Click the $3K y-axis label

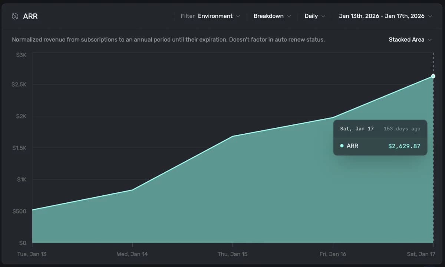point(21,55)
